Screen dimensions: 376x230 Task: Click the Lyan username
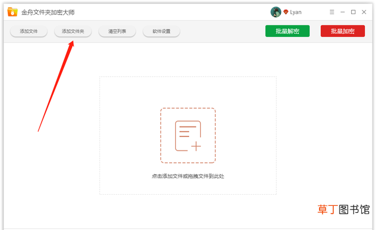[296, 12]
